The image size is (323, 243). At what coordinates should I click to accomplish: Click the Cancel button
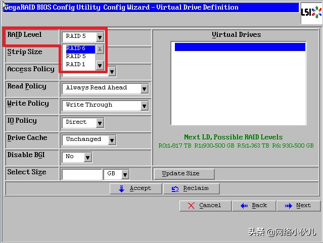coord(205,206)
